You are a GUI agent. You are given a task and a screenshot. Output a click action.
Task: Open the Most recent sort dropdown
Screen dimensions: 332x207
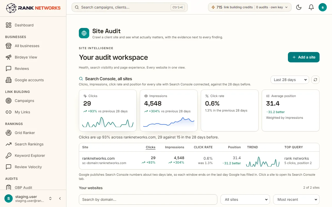pyautogui.click(x=296, y=199)
